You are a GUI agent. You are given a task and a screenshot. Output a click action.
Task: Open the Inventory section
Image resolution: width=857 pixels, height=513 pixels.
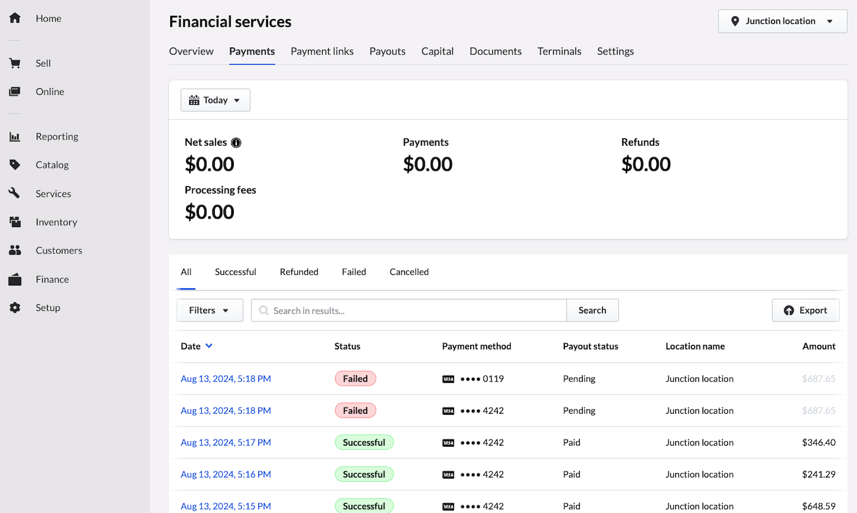pos(56,222)
